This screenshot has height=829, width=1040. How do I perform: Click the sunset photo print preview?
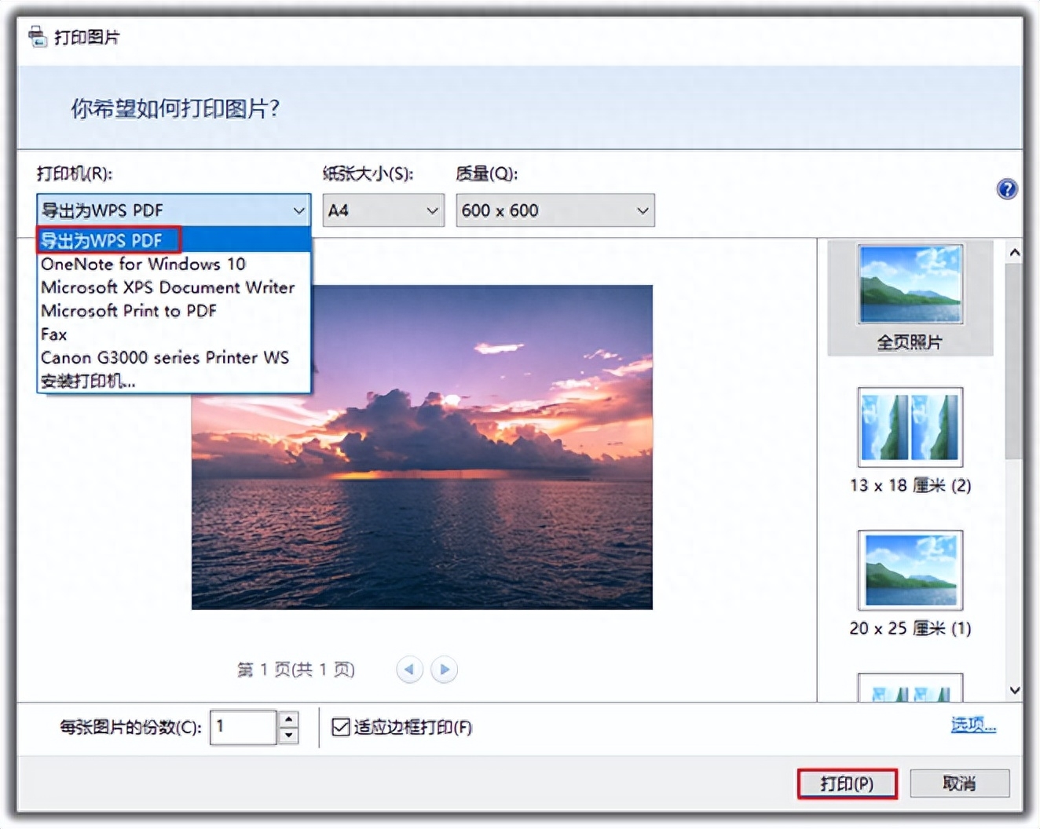422,447
